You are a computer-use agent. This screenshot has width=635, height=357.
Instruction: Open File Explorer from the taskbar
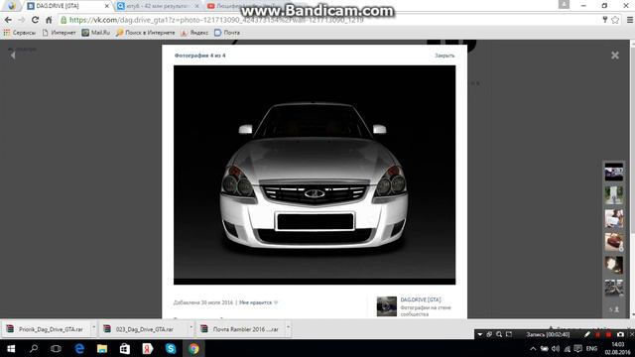pos(102,348)
